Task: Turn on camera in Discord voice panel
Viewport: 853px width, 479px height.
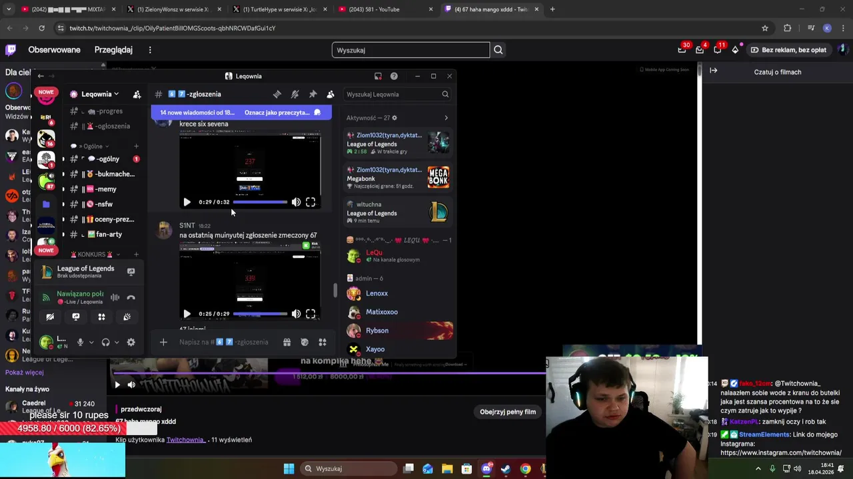Action: [50, 317]
